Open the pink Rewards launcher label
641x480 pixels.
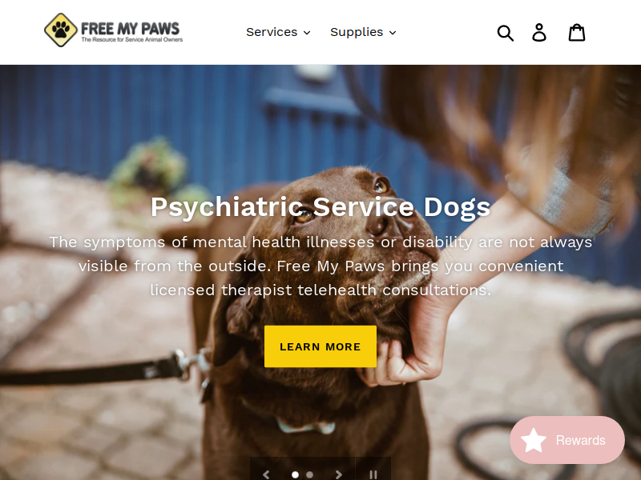580,441
